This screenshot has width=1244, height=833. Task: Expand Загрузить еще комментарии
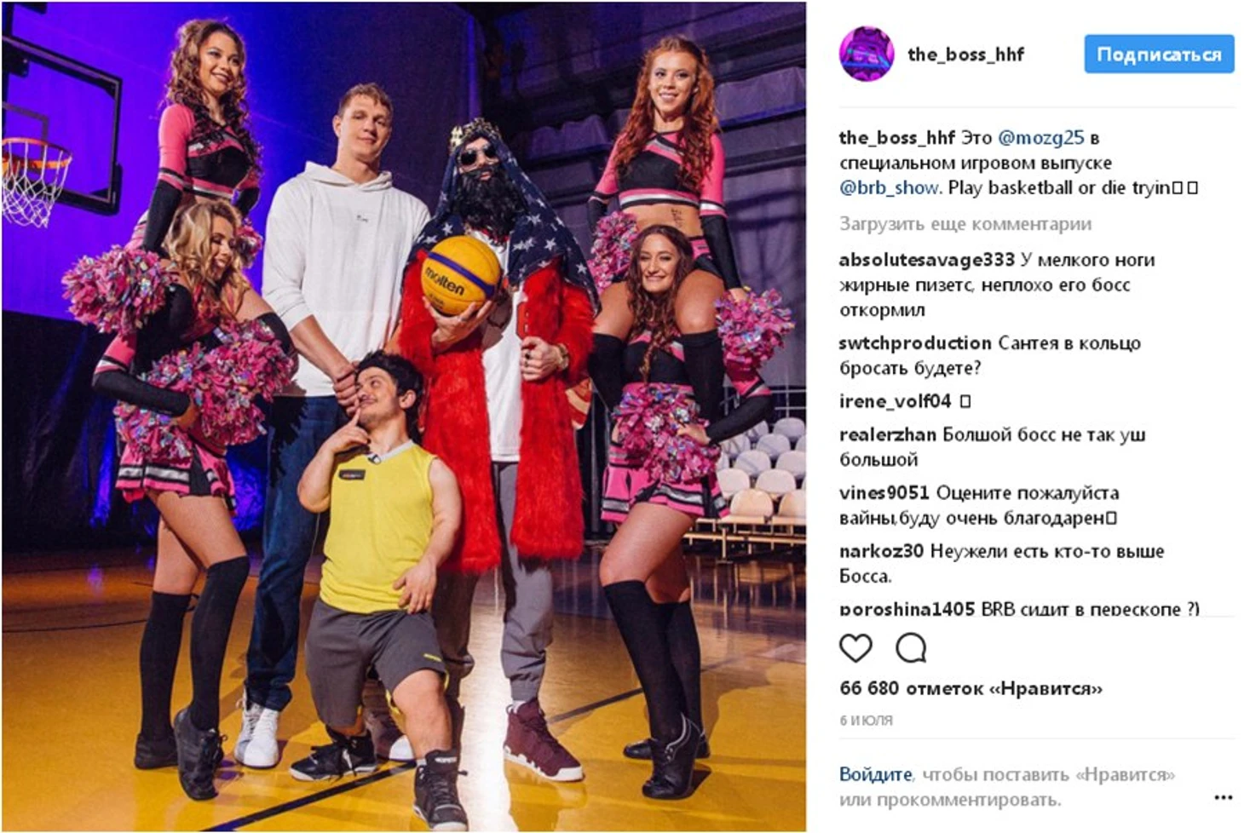click(x=965, y=224)
